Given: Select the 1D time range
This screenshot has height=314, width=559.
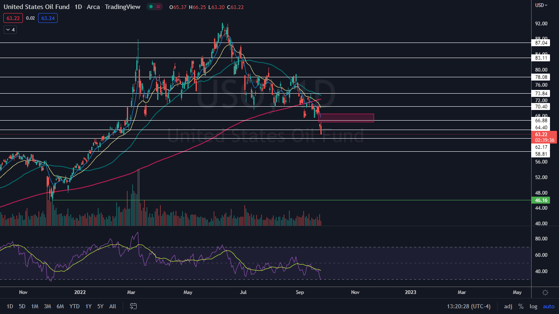Looking at the screenshot, I should (x=10, y=306).
